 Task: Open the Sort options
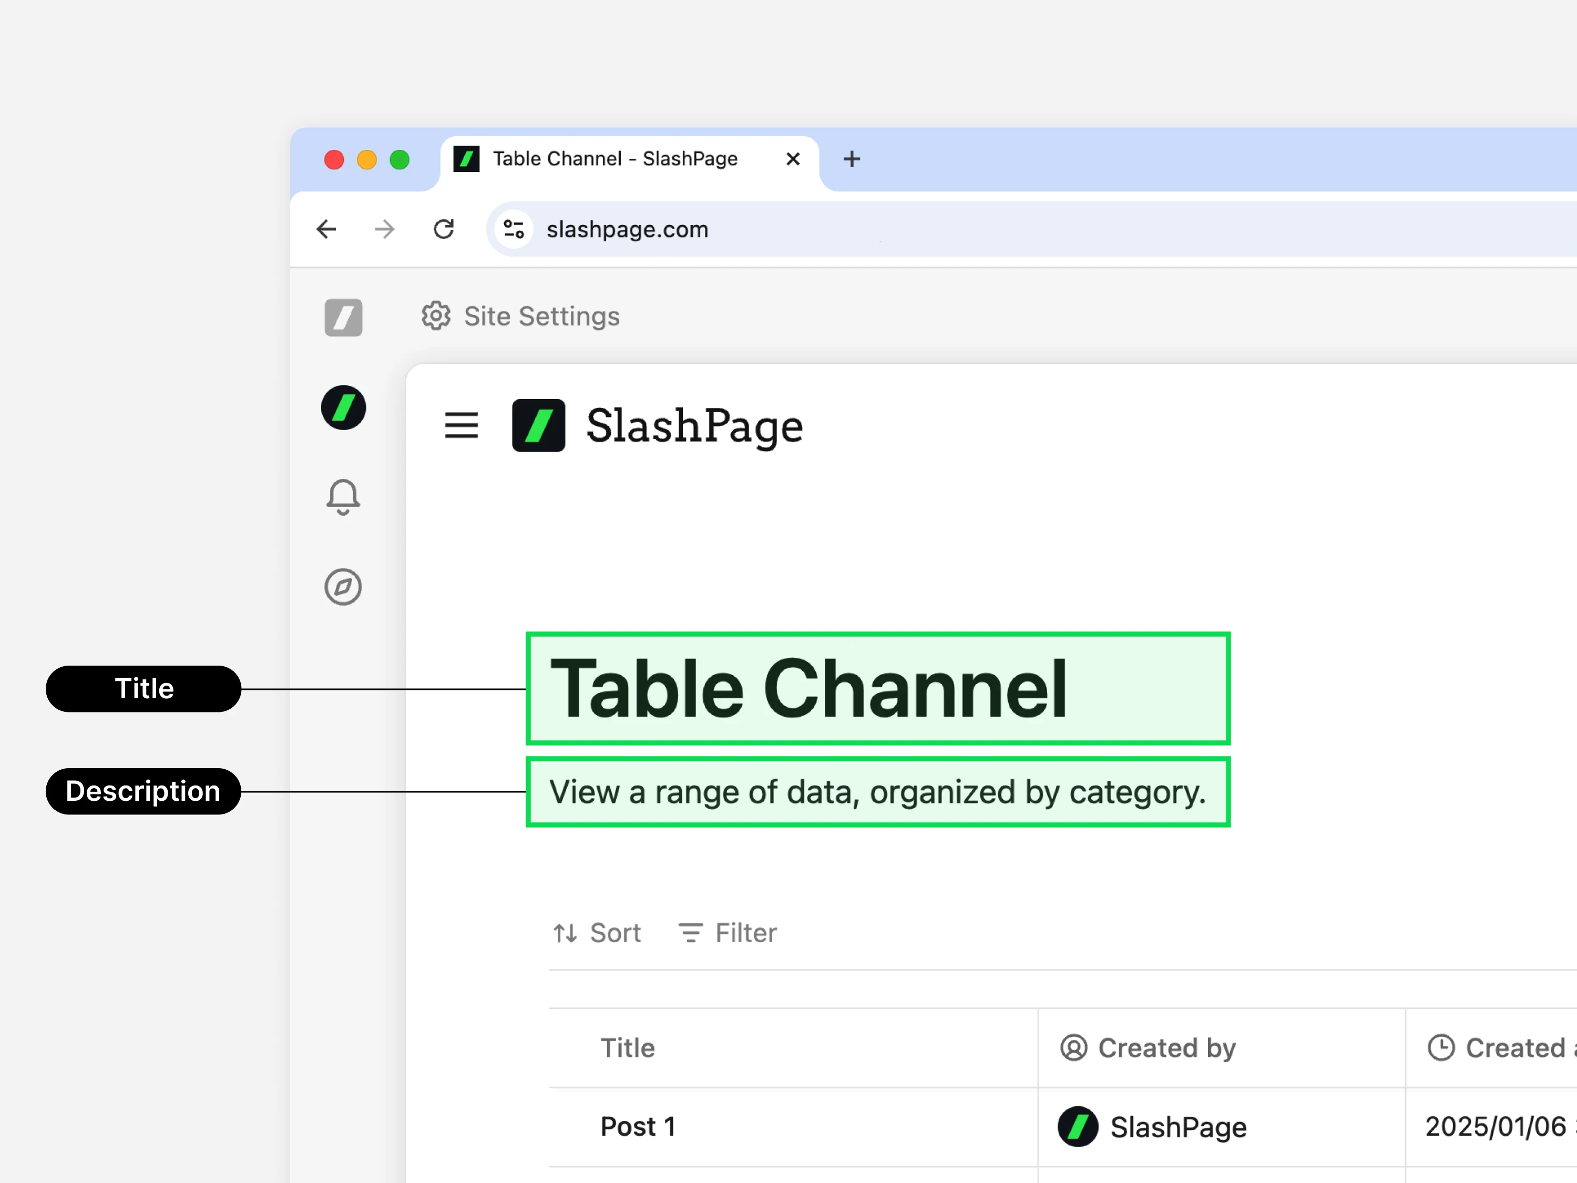(x=598, y=933)
